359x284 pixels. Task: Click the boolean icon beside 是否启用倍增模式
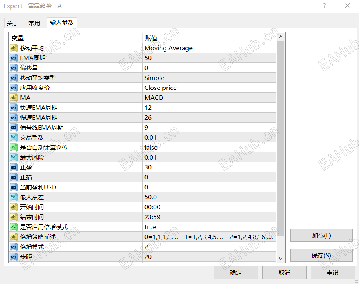pyautogui.click(x=14, y=227)
